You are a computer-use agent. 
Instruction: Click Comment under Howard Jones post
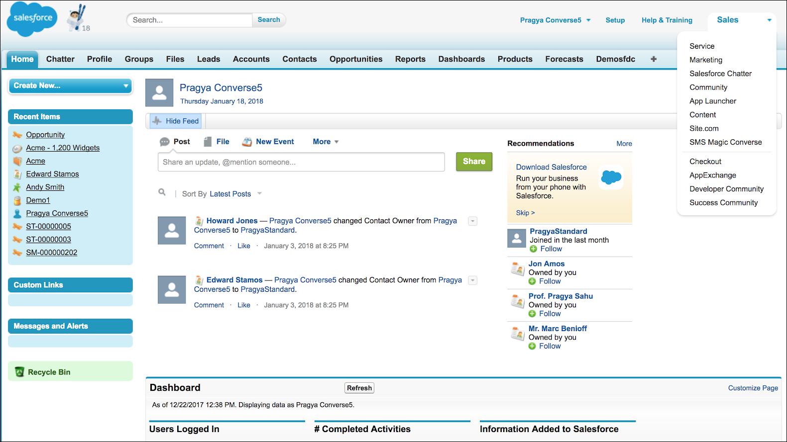click(209, 246)
